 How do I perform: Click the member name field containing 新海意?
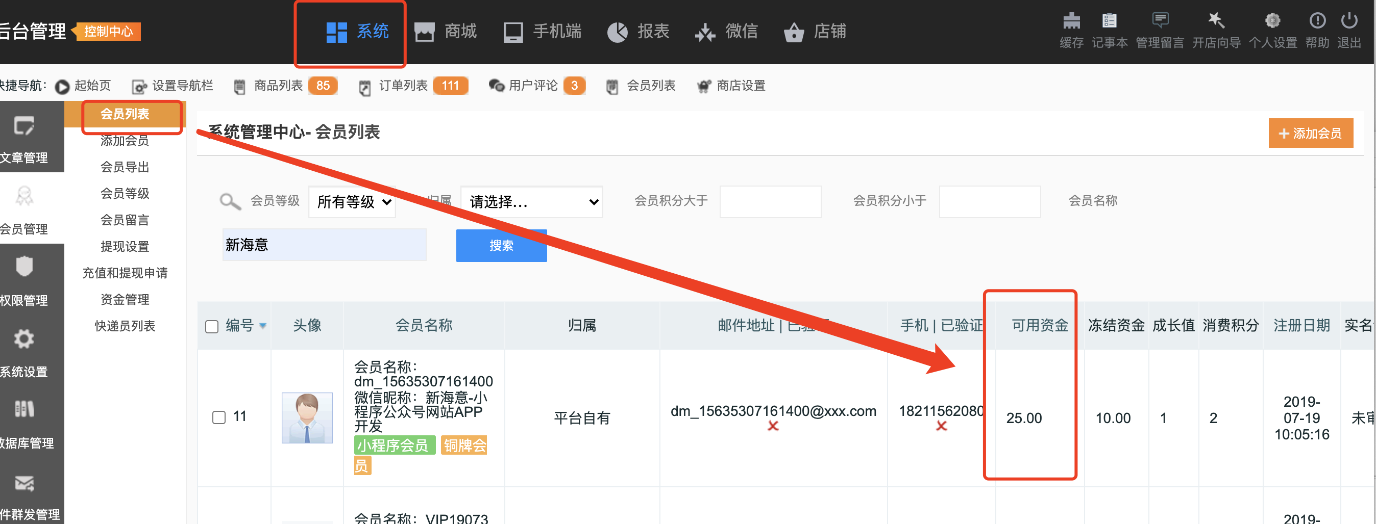[x=324, y=245]
